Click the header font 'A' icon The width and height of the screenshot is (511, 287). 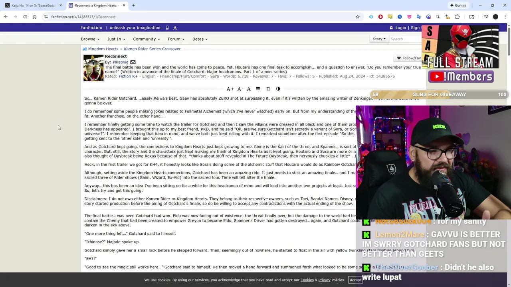(x=175, y=28)
